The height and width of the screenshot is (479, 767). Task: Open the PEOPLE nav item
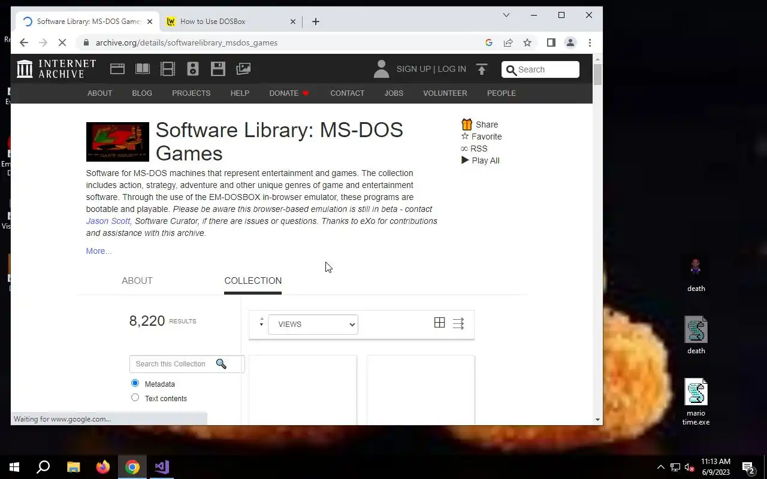(502, 93)
